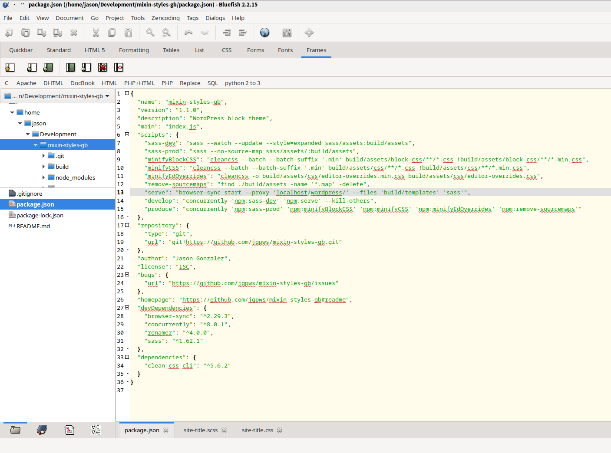Click the Close document X toolbar icon
611x453 pixels.
(x=74, y=33)
